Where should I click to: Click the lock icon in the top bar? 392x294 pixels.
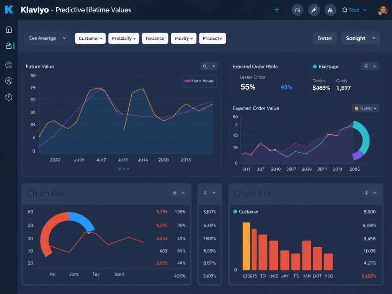tap(330, 10)
